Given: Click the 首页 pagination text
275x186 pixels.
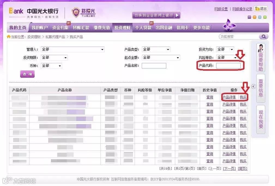Looking at the screenshot, I should tap(202, 169).
